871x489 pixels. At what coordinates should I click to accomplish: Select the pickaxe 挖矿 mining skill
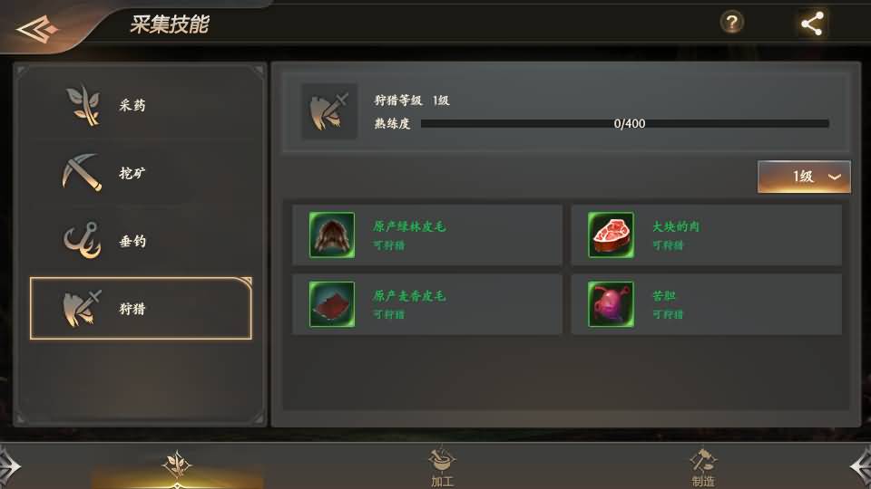pyautogui.click(x=141, y=173)
